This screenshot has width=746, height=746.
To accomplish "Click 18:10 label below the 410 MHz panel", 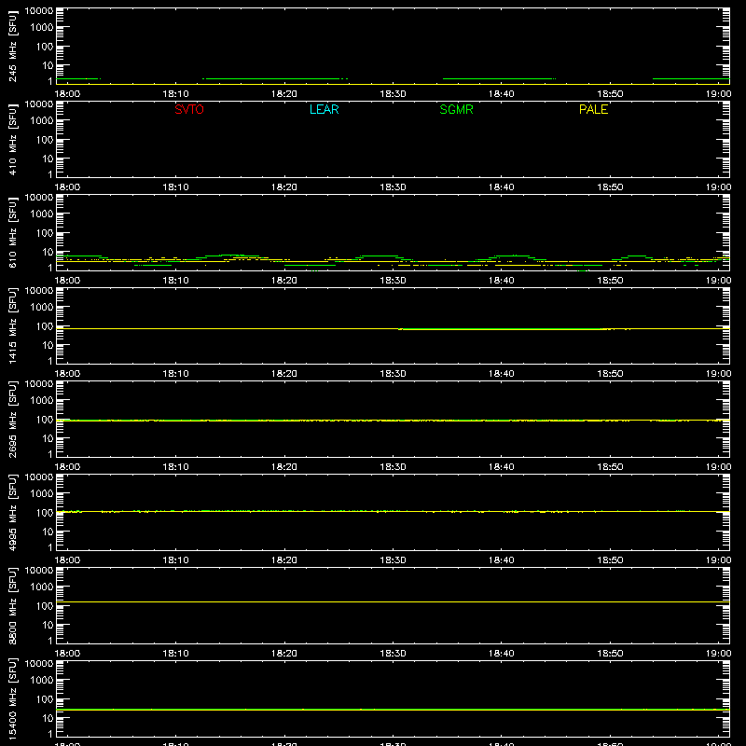I will click(x=176, y=187).
